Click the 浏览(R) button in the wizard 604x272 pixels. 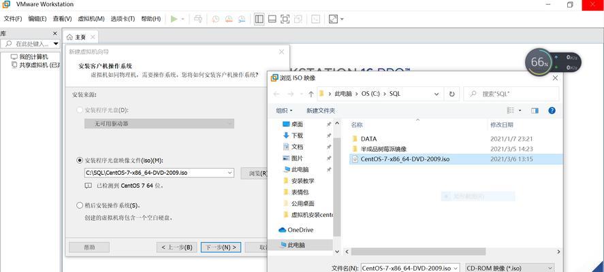[255, 173]
